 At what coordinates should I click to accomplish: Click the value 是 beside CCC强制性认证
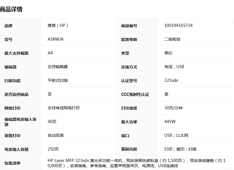click(166, 94)
